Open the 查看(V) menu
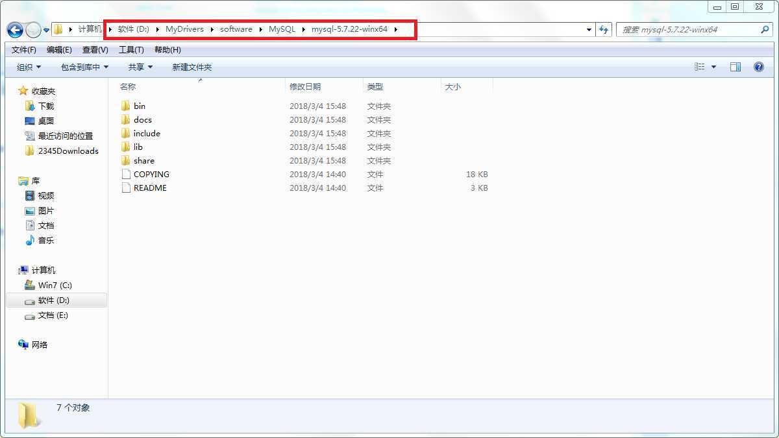 pyautogui.click(x=95, y=50)
